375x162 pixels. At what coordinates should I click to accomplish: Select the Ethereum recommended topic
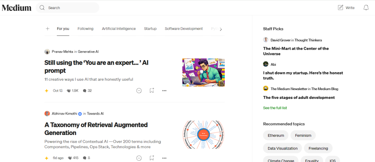pyautogui.click(x=276, y=135)
